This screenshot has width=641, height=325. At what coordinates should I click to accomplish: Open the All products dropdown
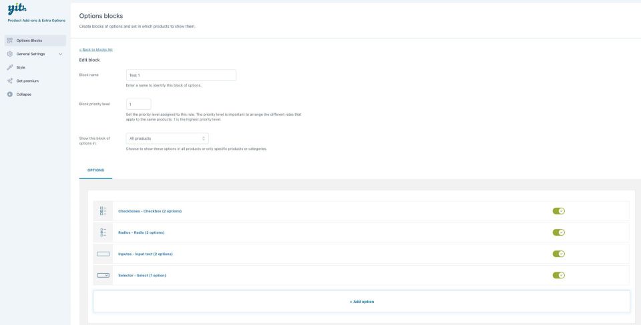coord(167,139)
